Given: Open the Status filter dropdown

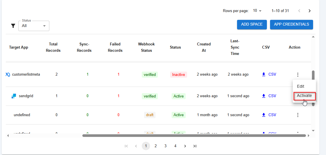Looking at the screenshot, I should point(34,26).
